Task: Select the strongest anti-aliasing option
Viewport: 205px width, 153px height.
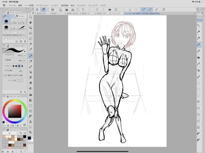Action: [x=22, y=66]
